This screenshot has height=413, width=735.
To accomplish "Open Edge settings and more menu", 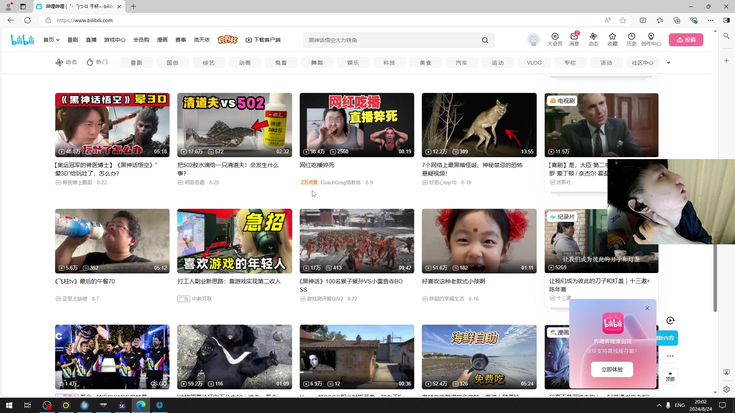I will (710, 20).
